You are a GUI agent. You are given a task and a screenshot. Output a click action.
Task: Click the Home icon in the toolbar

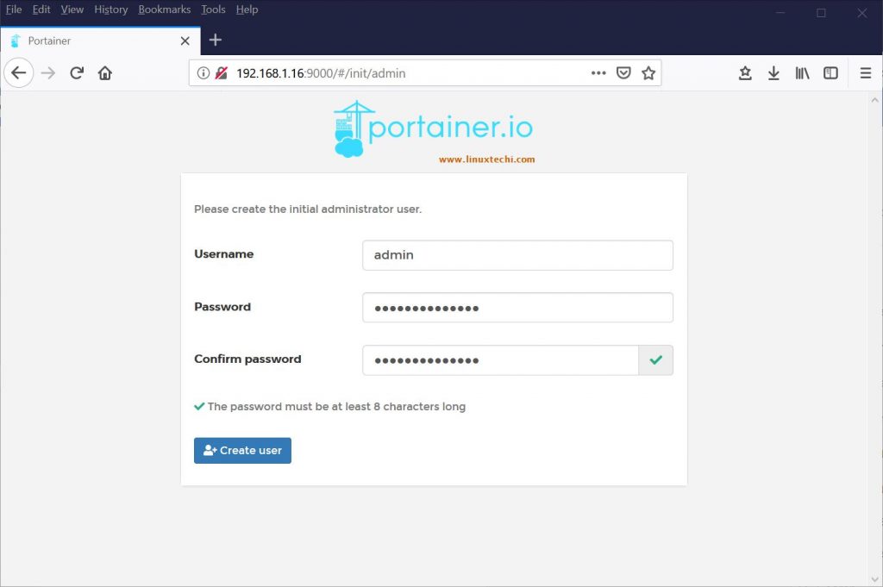pyautogui.click(x=104, y=72)
